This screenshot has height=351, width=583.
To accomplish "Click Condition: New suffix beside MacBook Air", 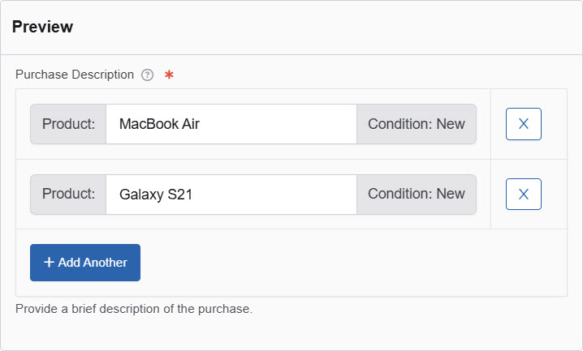I will 416,124.
